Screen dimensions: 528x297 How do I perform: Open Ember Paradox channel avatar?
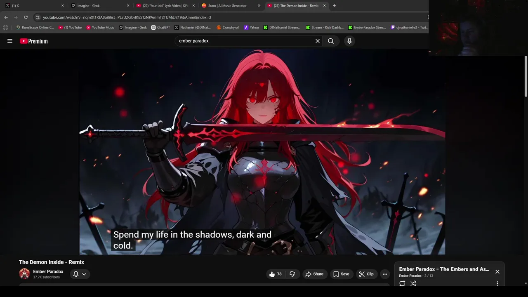coord(24,273)
